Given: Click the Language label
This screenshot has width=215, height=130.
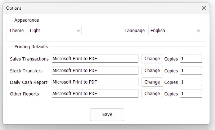Looking at the screenshot, I should [x=135, y=31].
